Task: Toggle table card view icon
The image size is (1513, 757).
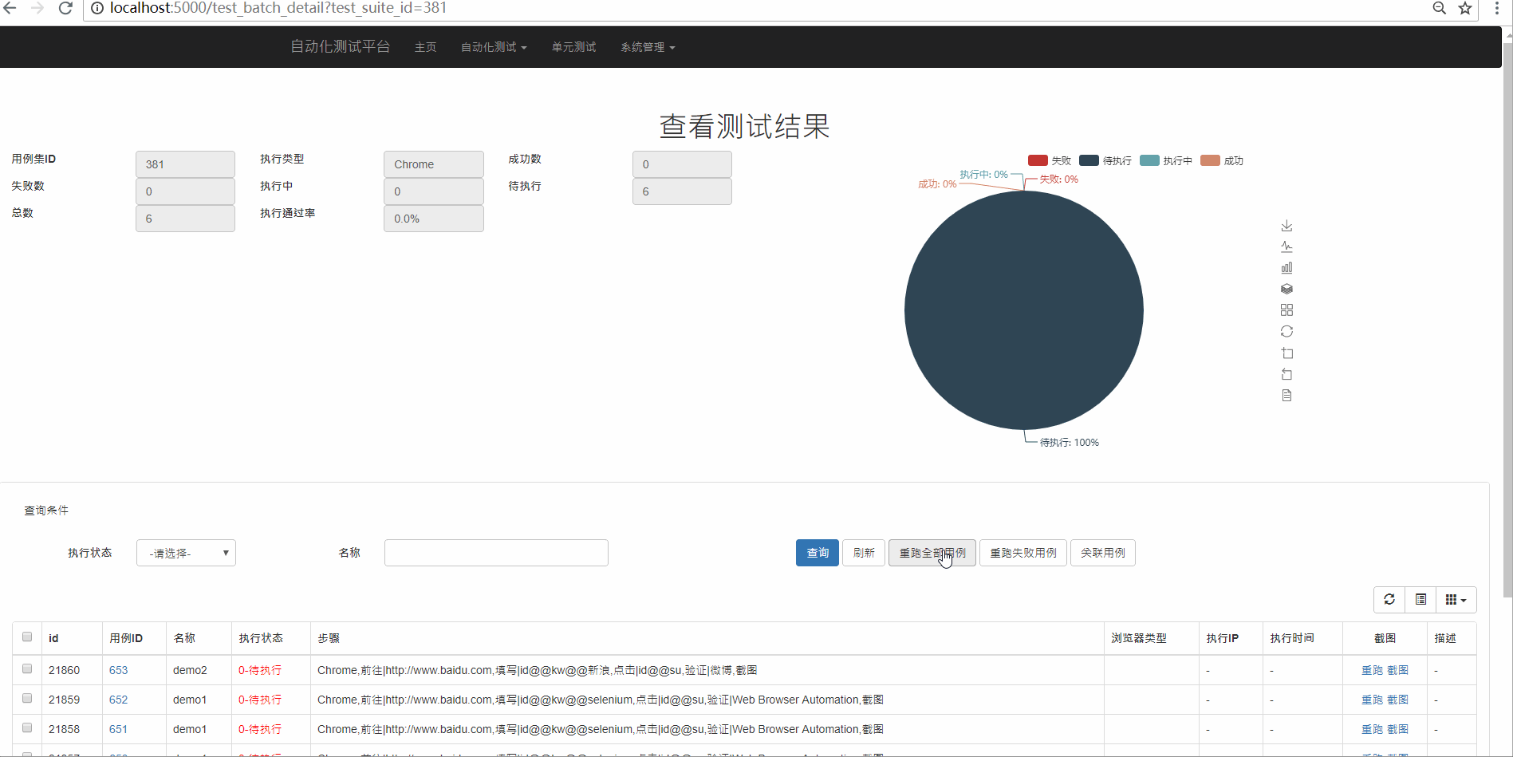Action: [1420, 600]
